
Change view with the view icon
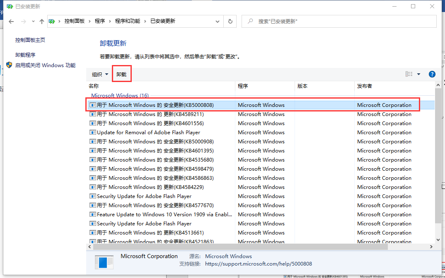(x=409, y=74)
